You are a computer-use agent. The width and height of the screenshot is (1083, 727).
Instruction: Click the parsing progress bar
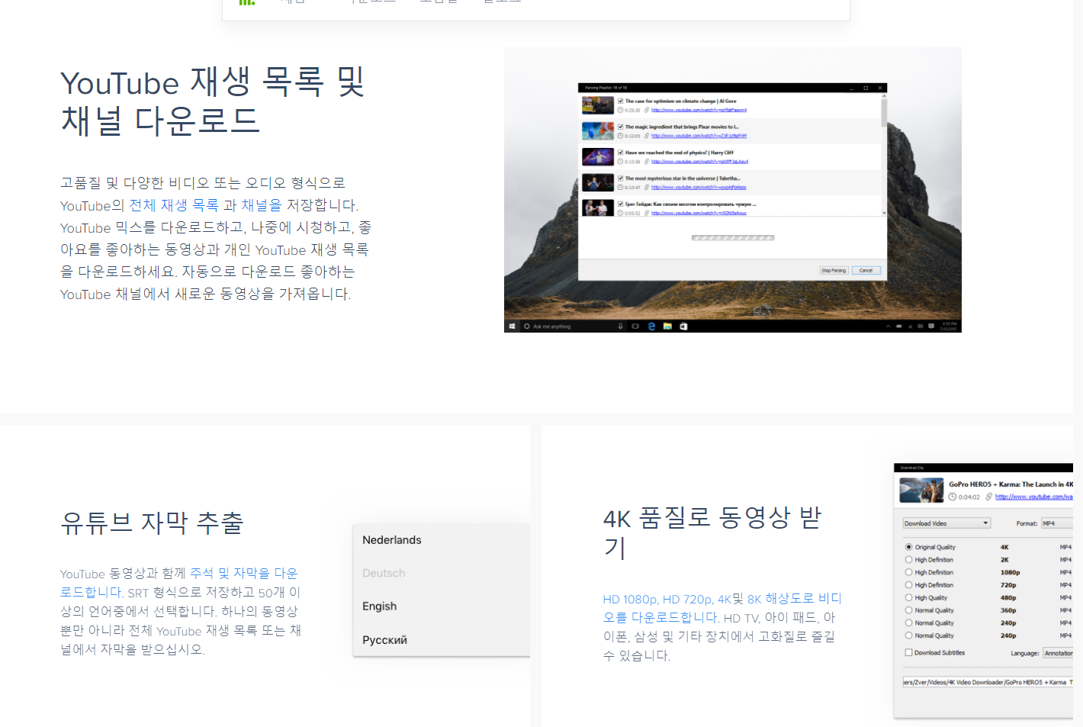pyautogui.click(x=733, y=238)
